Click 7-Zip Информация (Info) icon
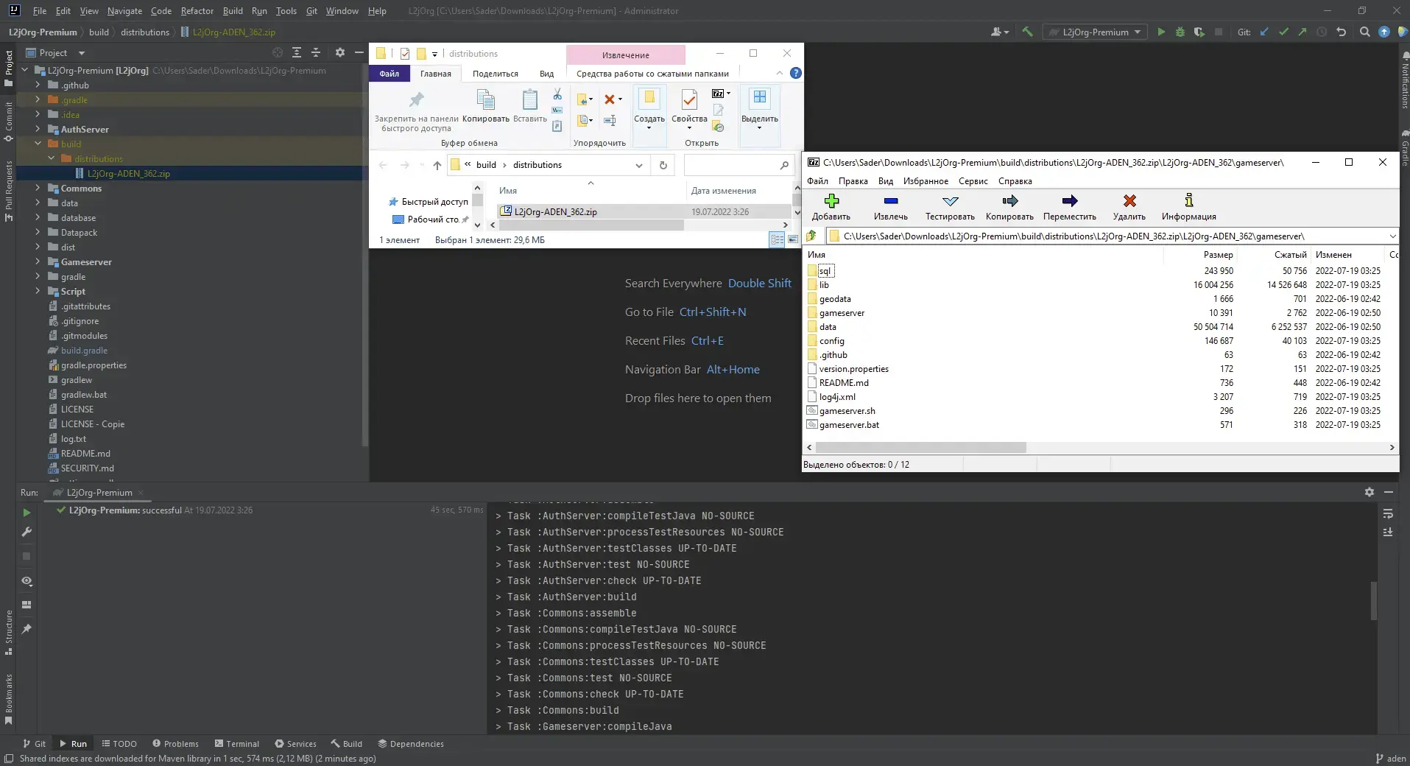The height and width of the screenshot is (766, 1410). [1188, 200]
